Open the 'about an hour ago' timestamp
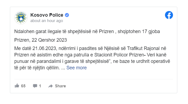 [x=47, y=21]
